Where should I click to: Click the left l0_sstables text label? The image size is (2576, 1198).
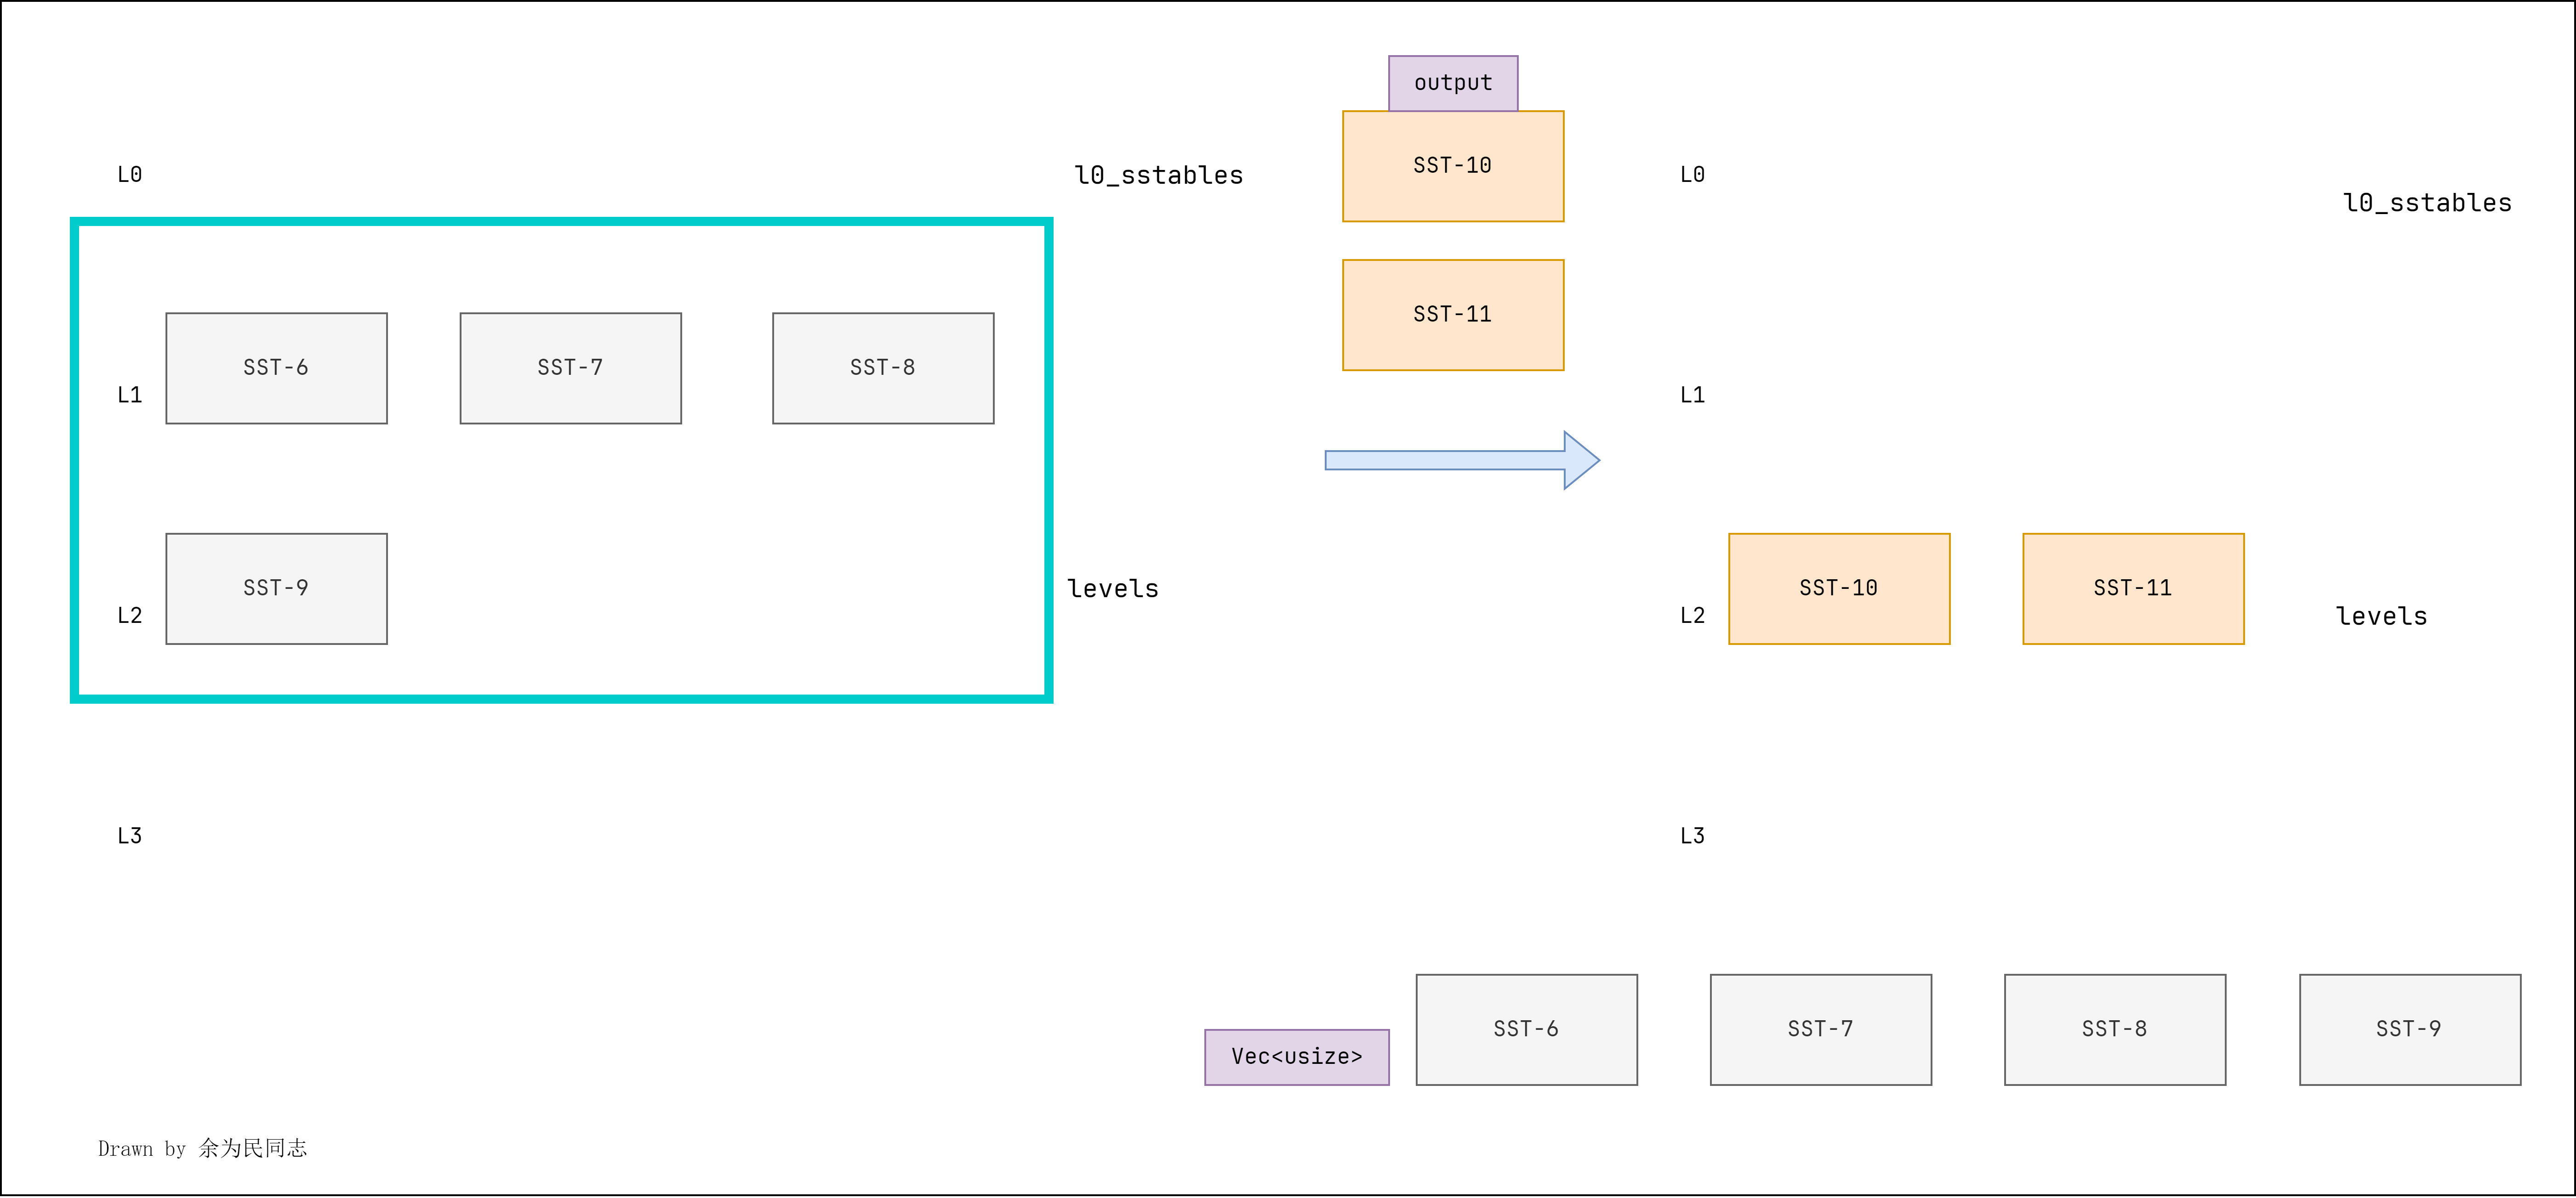pos(1159,175)
